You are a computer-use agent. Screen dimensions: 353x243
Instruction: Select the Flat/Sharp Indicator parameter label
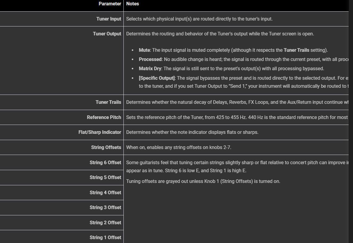(x=100, y=132)
